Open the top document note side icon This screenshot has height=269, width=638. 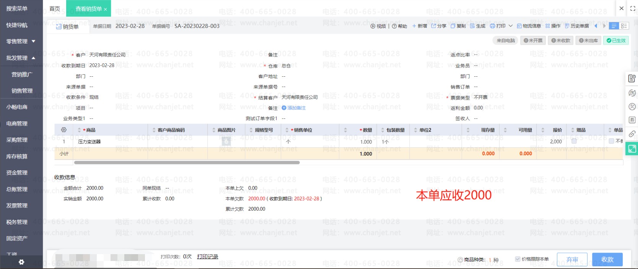632,79
